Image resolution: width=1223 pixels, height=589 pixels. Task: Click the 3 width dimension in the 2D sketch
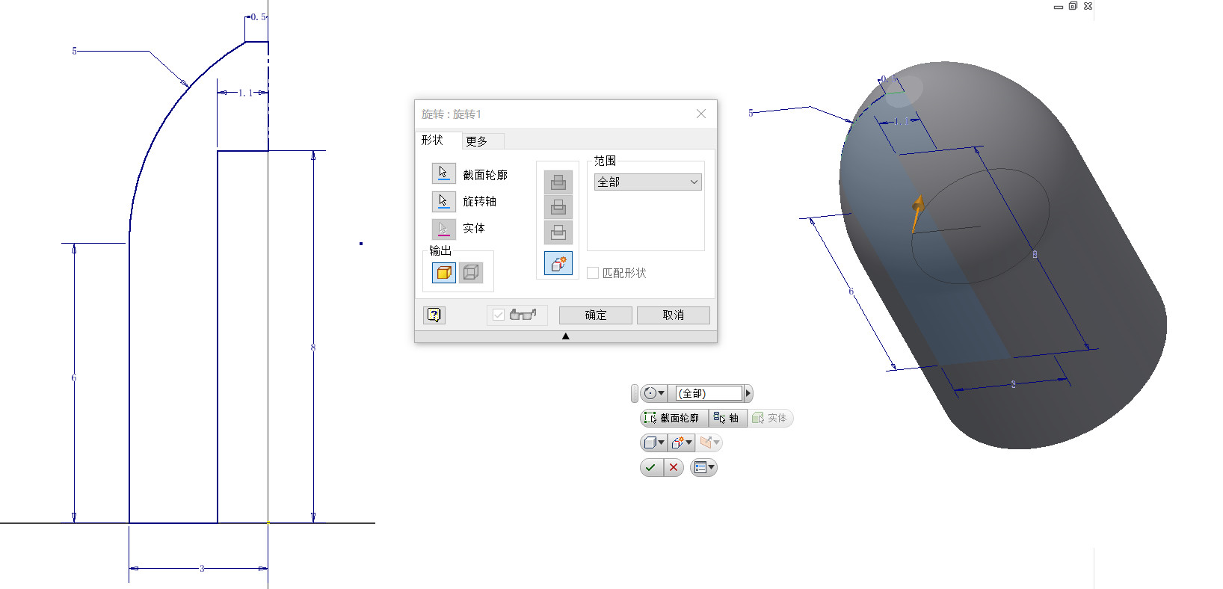[x=202, y=568]
